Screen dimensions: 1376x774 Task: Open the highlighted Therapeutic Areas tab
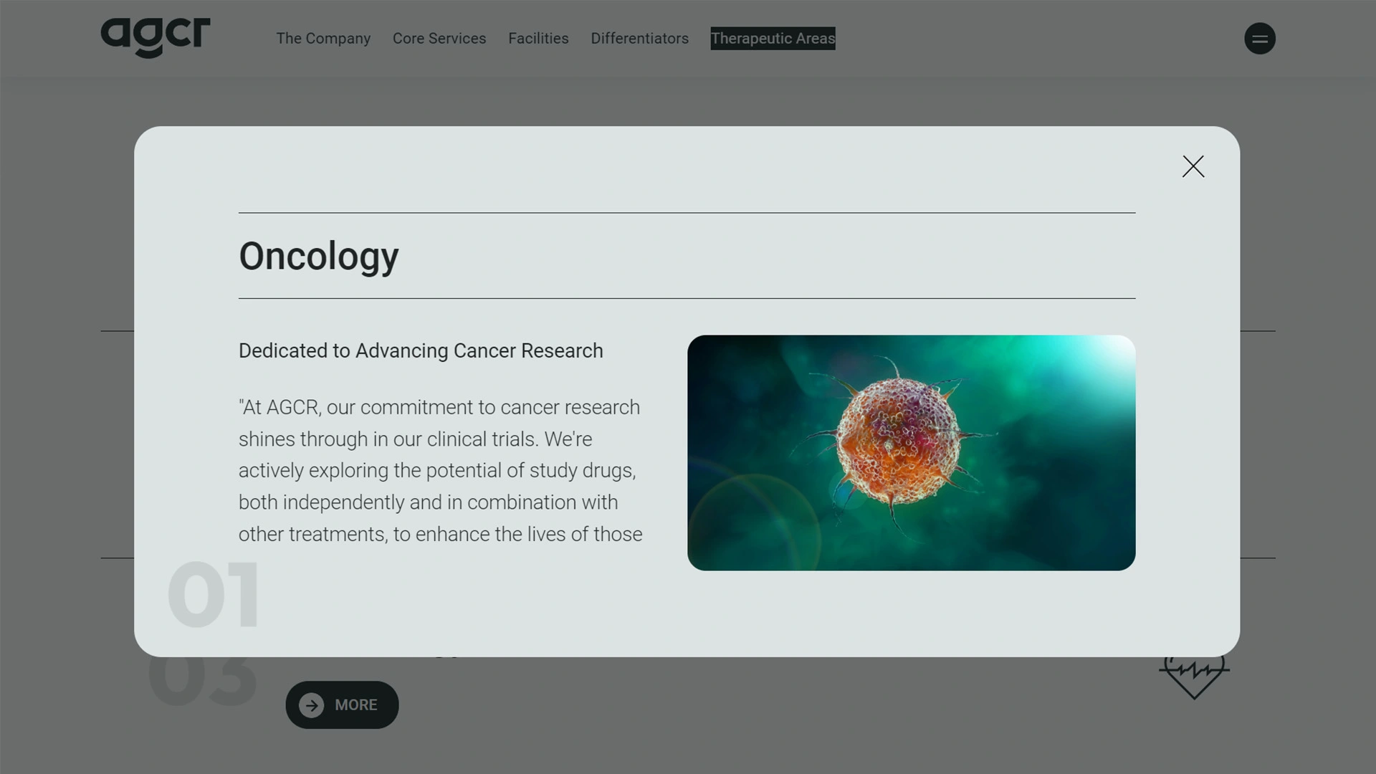click(x=772, y=38)
